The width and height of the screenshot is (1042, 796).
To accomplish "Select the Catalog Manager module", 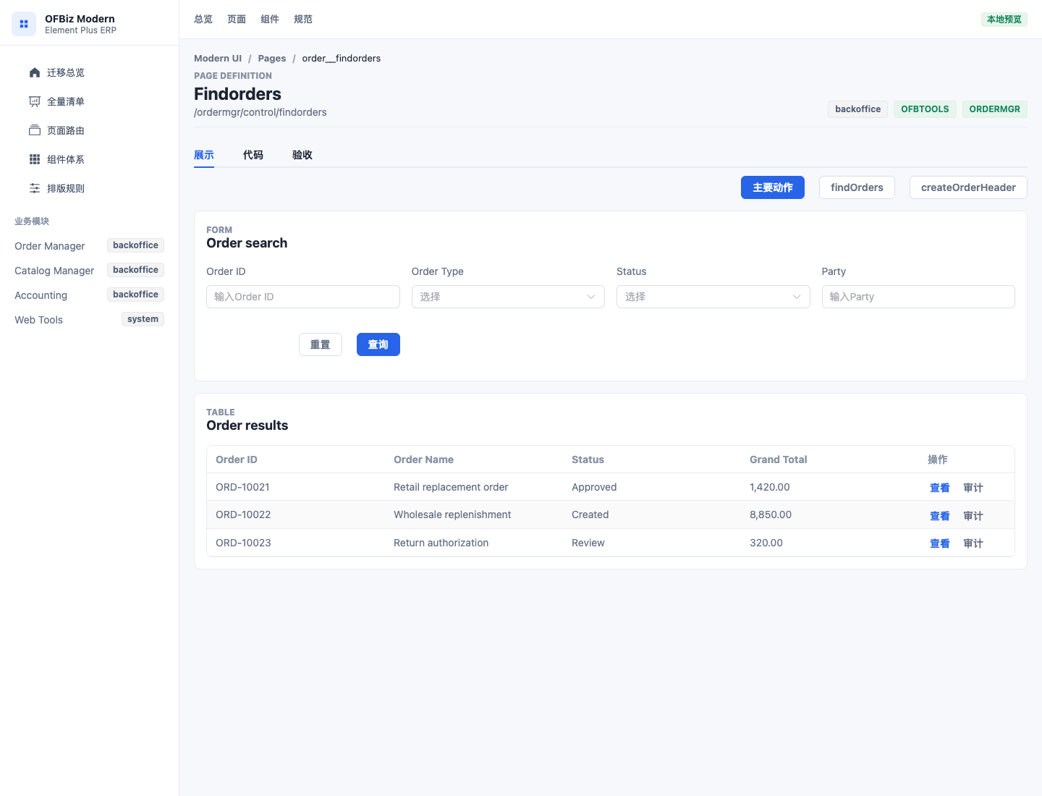I will click(90, 271).
